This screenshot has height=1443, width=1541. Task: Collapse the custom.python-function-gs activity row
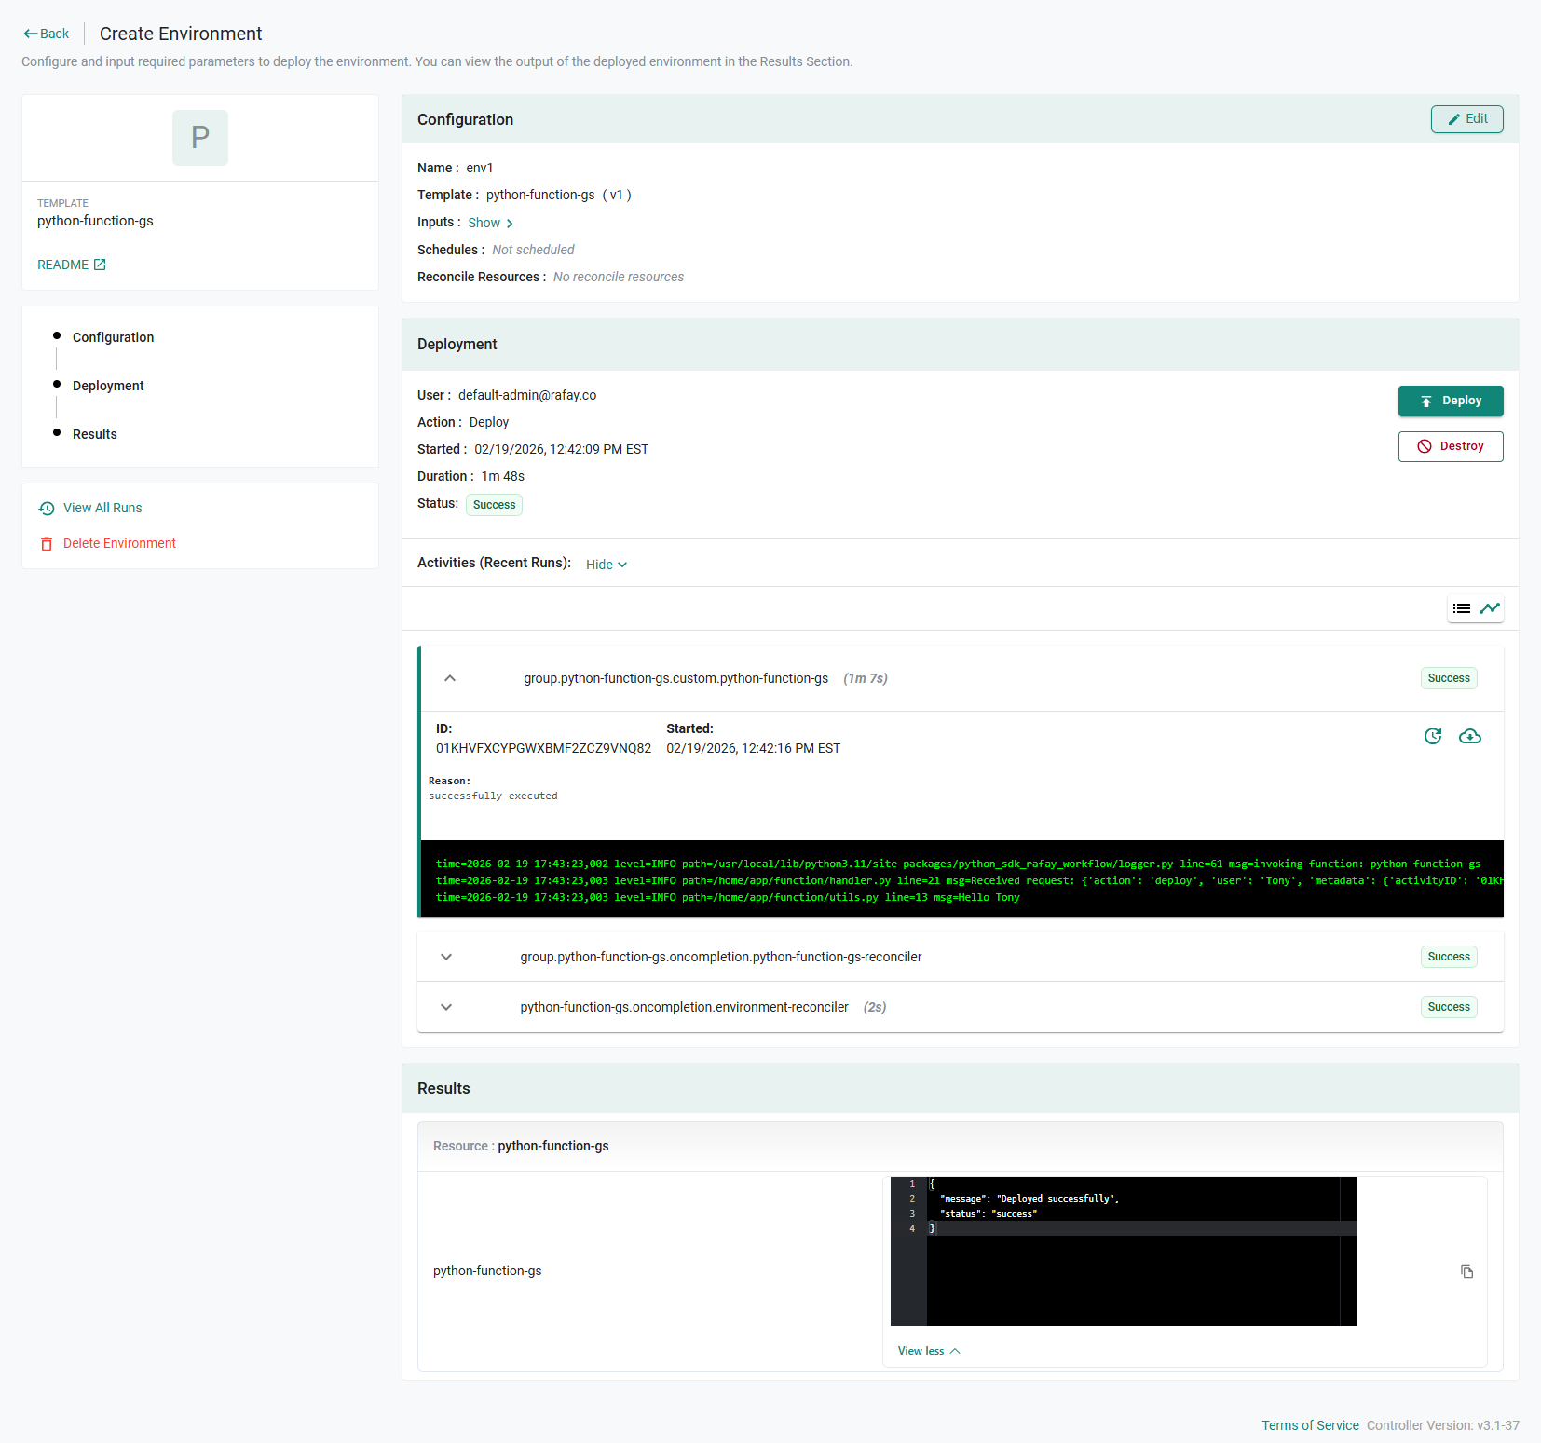450,678
